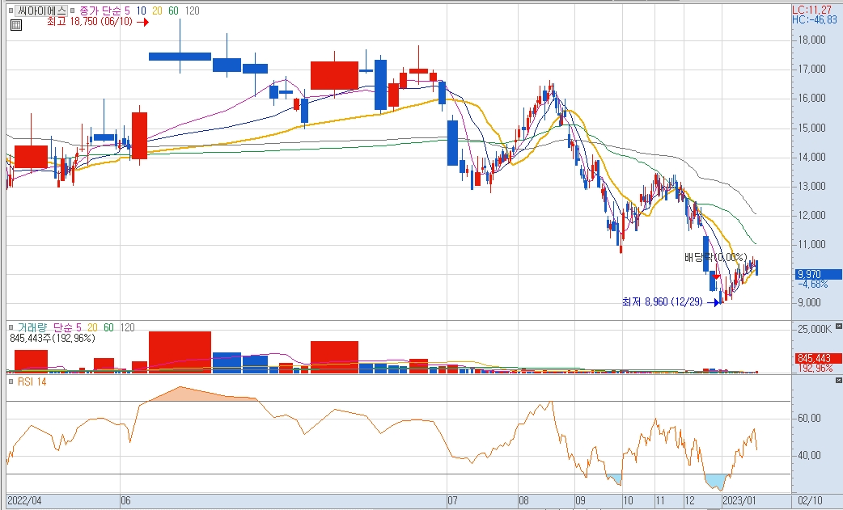Click the 02/10 date at axis corner

click(810, 501)
